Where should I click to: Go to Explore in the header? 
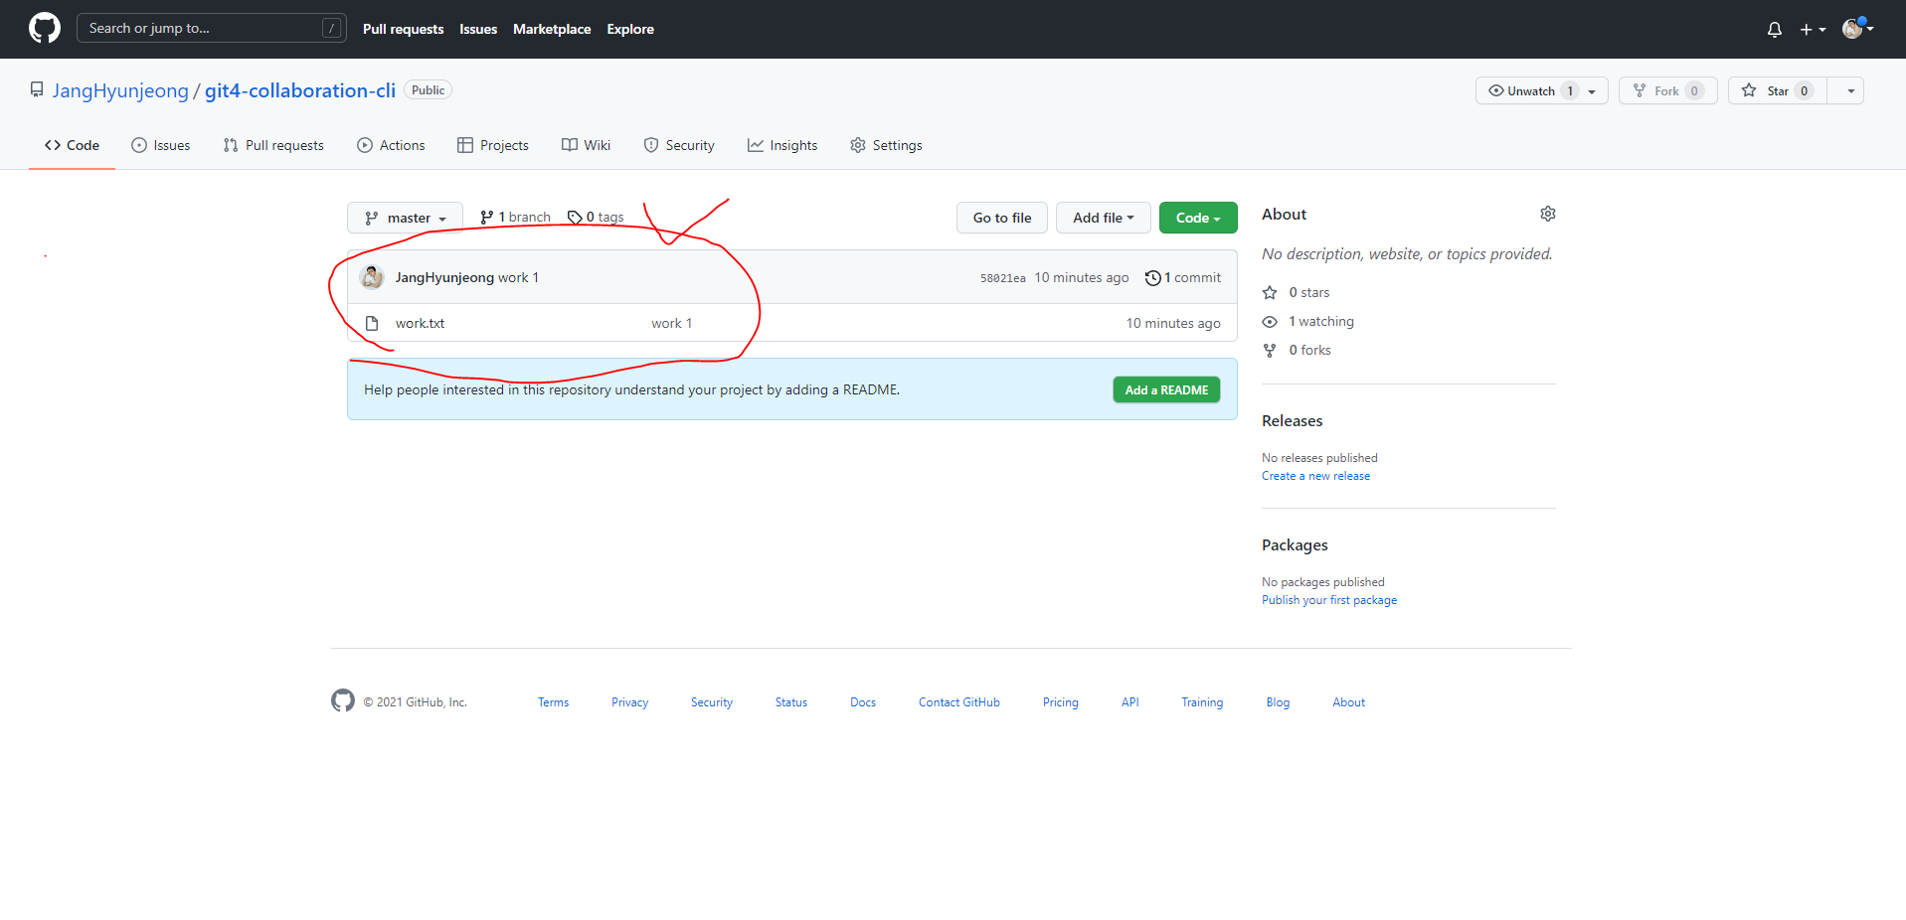click(x=630, y=29)
